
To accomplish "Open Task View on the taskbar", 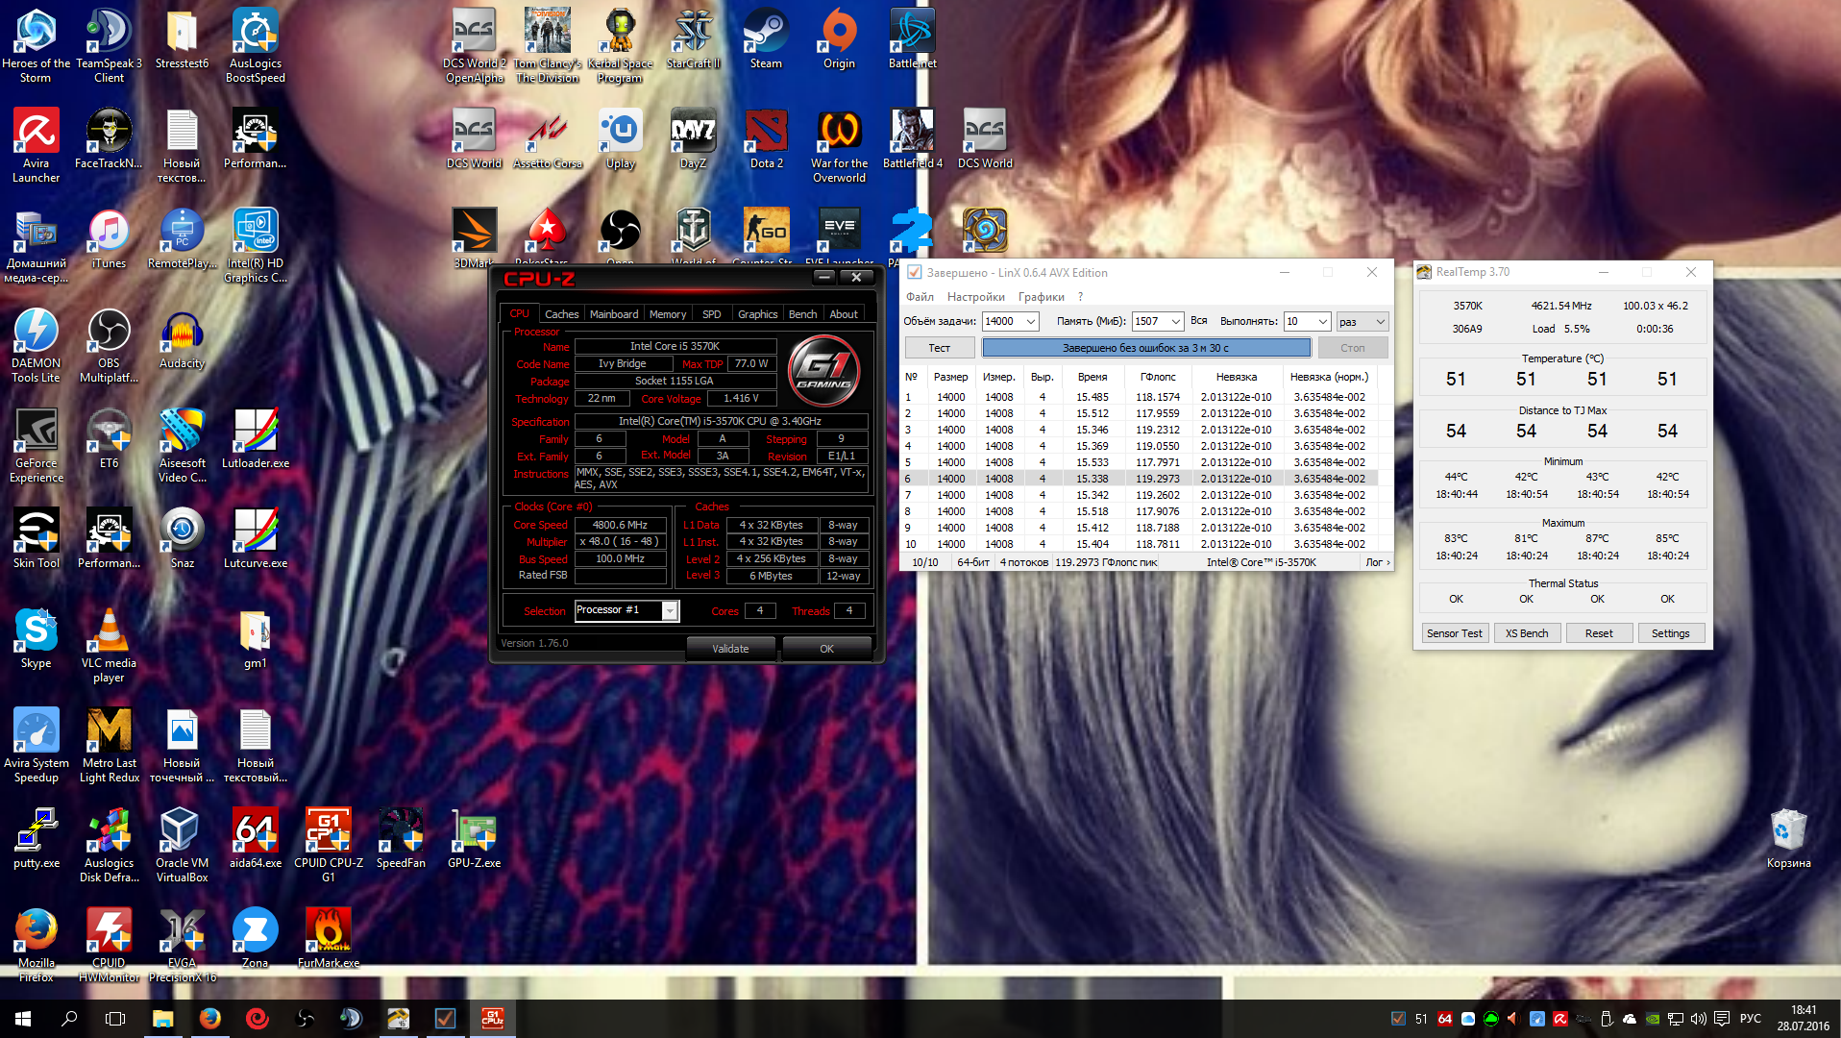I will click(x=115, y=1019).
